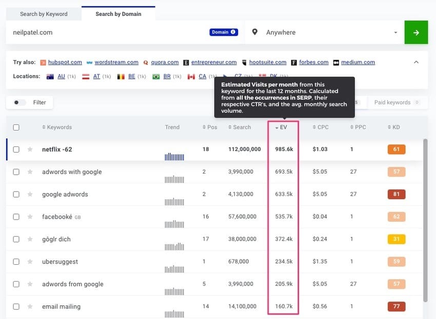Viewport: 436px width, 319px height.
Task: Open the Anywhere location dropdown
Action: tap(395, 32)
